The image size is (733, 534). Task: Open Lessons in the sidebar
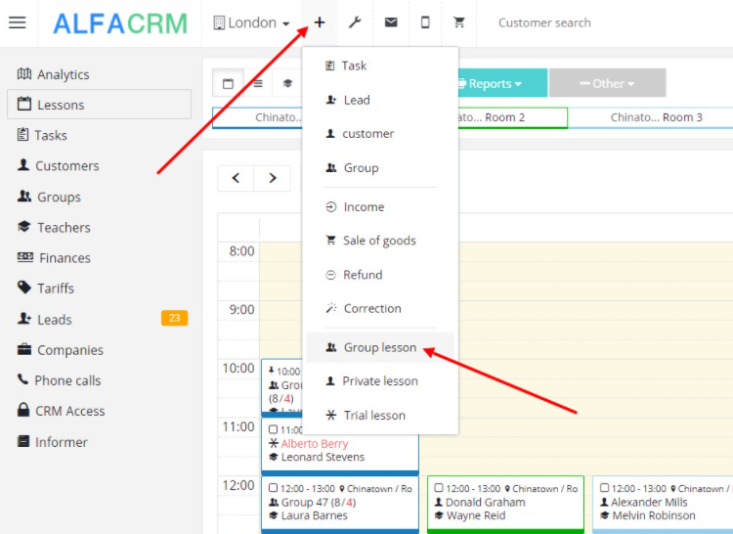99,105
